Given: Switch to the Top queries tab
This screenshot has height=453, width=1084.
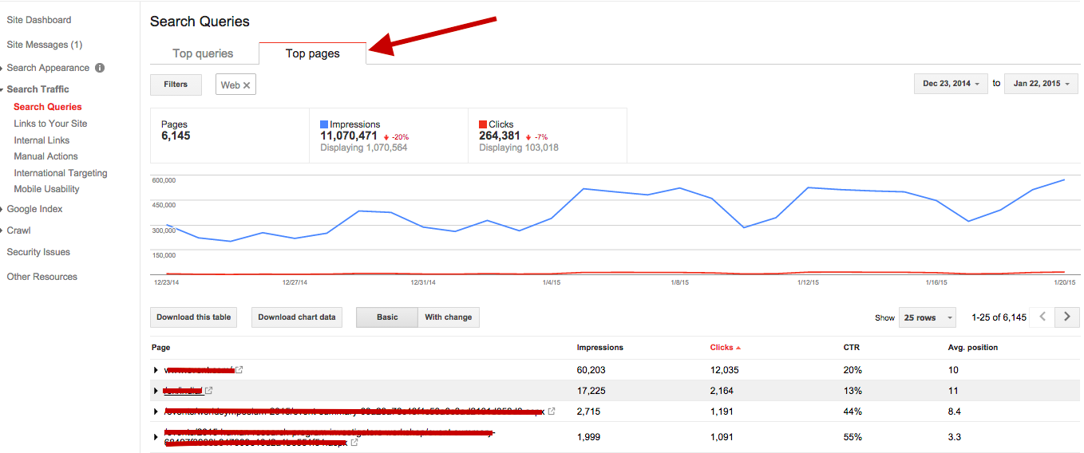Looking at the screenshot, I should [x=203, y=53].
